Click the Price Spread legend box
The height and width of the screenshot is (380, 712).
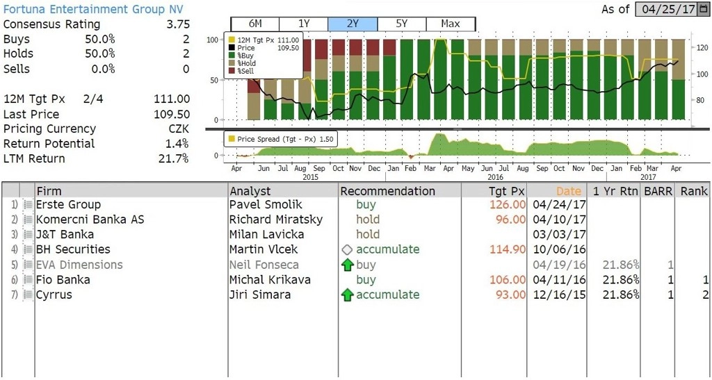pyautogui.click(x=281, y=139)
